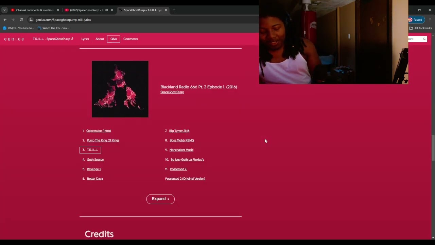Jump to the Lyrics section

(x=85, y=39)
